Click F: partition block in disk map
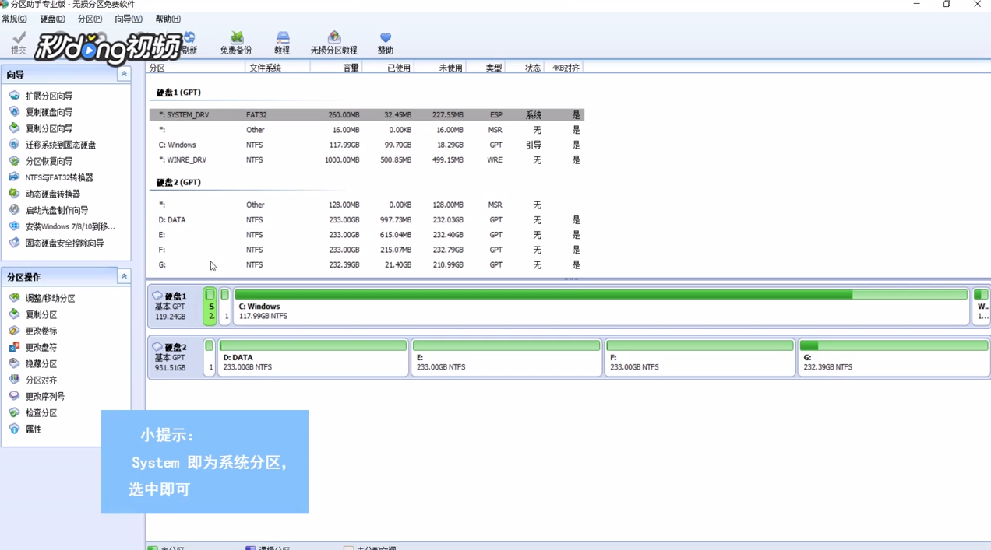991x550 pixels. pyautogui.click(x=700, y=356)
